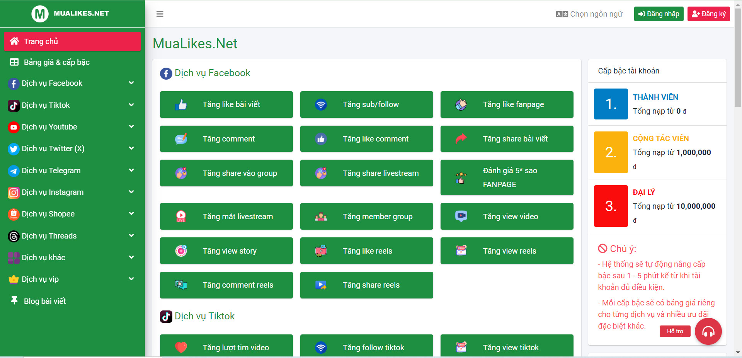The width and height of the screenshot is (742, 358).
Task: Click the Dịch vụ Shopee sidebar icon
Action: pyautogui.click(x=14, y=214)
